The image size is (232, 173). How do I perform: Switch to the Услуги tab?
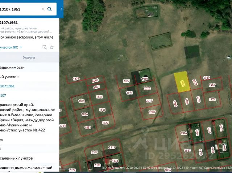pos(29,57)
